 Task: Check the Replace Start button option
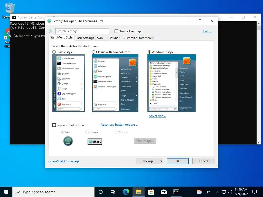pyautogui.click(x=54, y=125)
